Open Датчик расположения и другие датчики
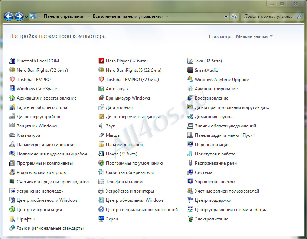The image size is (307, 239). click(x=232, y=107)
